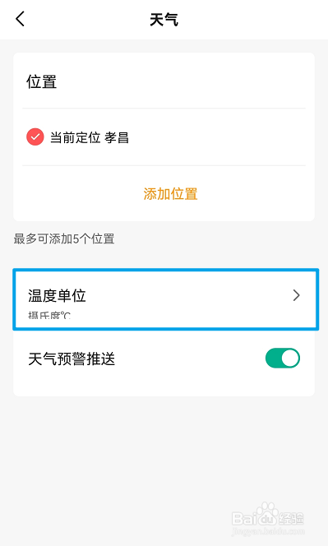
Task: Tap the white knob of the green switch
Action: tap(290, 358)
